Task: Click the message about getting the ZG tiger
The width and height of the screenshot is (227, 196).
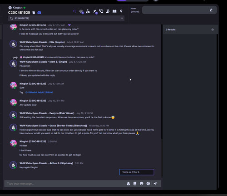Action: (x=50, y=155)
